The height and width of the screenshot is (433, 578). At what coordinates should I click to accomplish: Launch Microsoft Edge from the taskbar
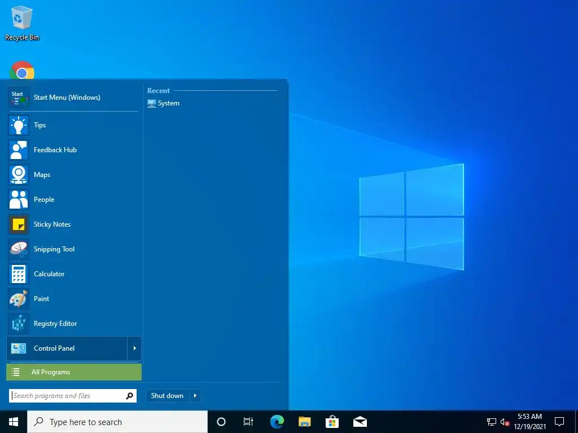[x=277, y=422]
